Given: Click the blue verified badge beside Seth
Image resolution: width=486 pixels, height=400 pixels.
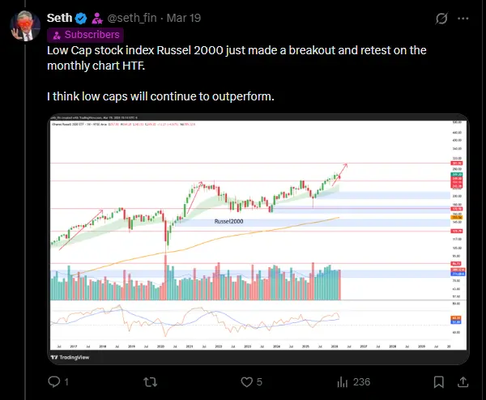Looking at the screenshot, I should point(81,18).
